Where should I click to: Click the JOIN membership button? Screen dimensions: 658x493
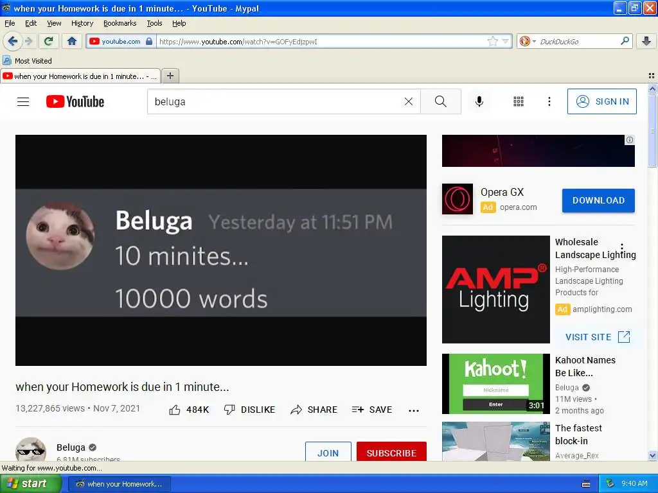click(x=328, y=452)
